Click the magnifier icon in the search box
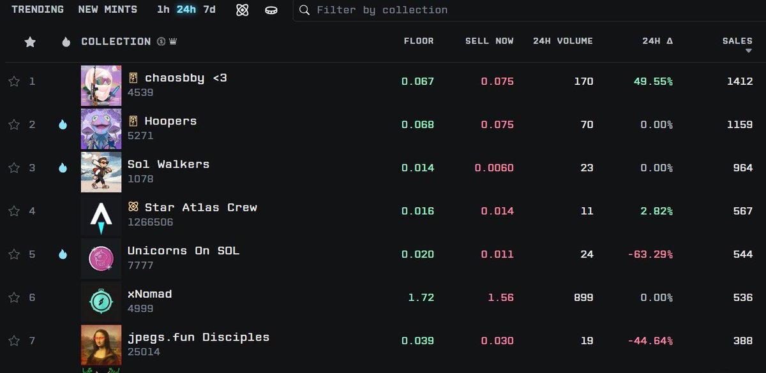This screenshot has height=373, width=766. click(x=305, y=10)
